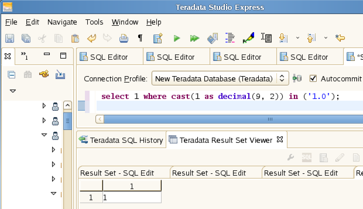
Task: Select the third Result Set - SQL Edit tab
Action: click(308, 173)
